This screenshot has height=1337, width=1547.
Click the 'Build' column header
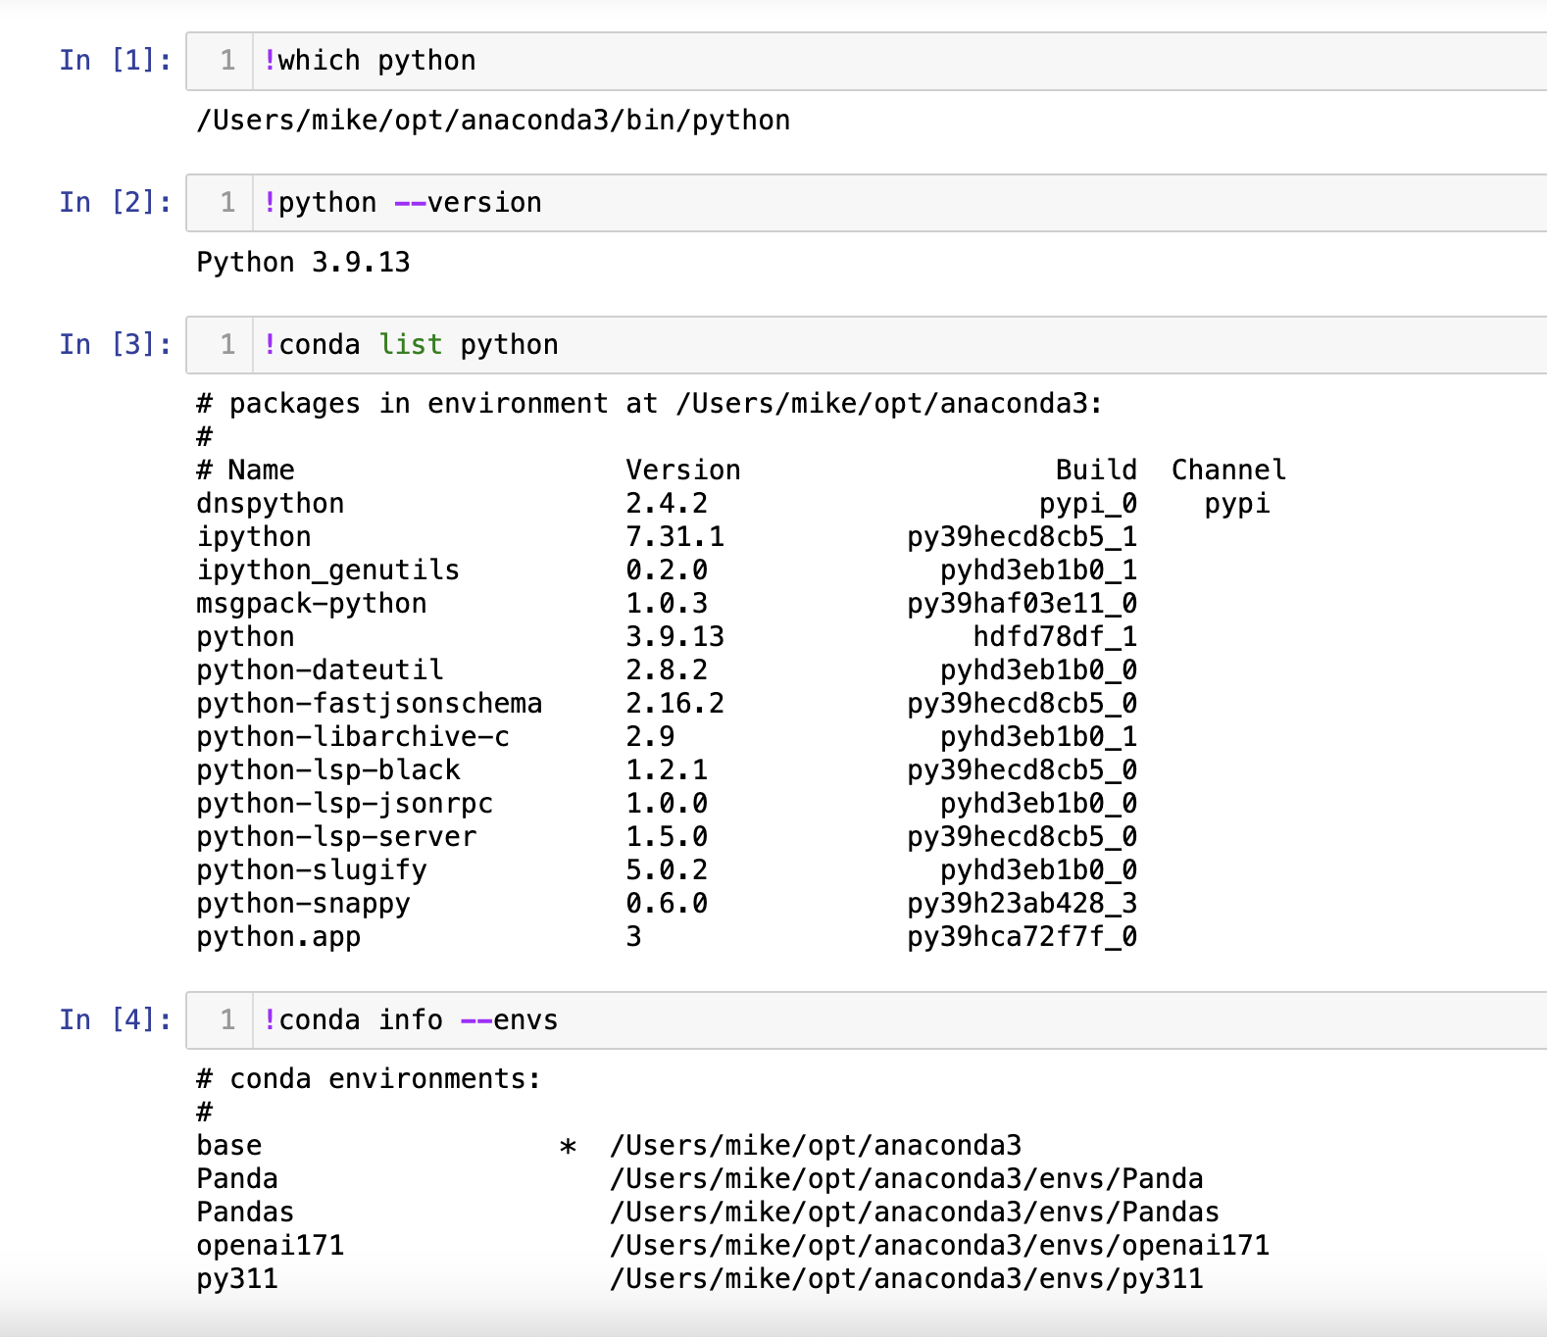click(1096, 470)
